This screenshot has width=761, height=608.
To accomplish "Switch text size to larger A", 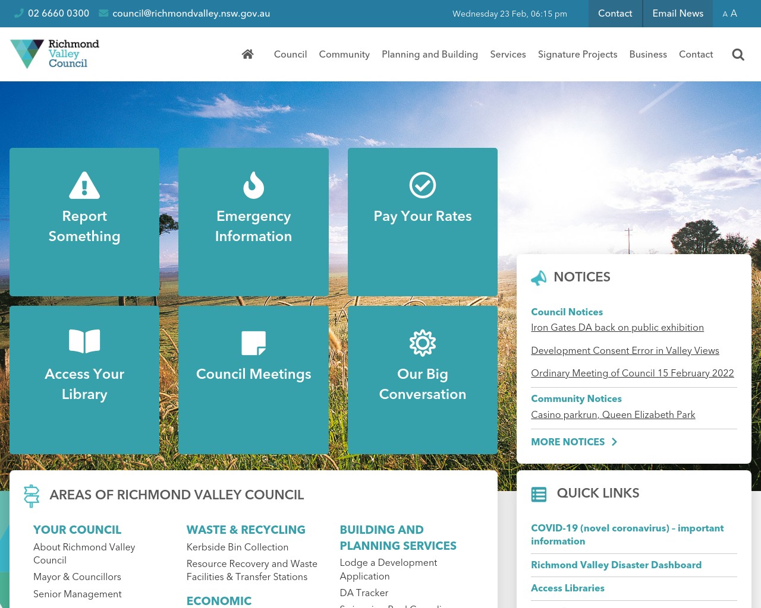I will pyautogui.click(x=734, y=13).
